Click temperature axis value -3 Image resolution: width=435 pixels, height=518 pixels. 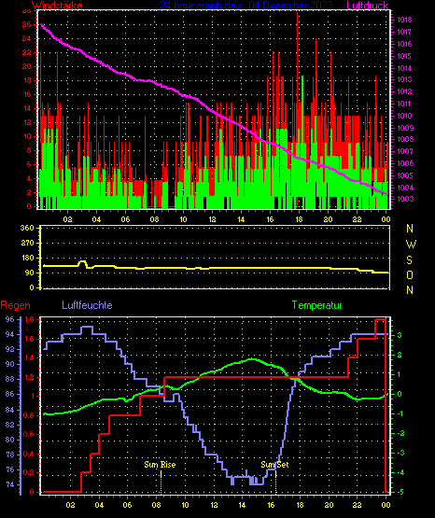400,453
